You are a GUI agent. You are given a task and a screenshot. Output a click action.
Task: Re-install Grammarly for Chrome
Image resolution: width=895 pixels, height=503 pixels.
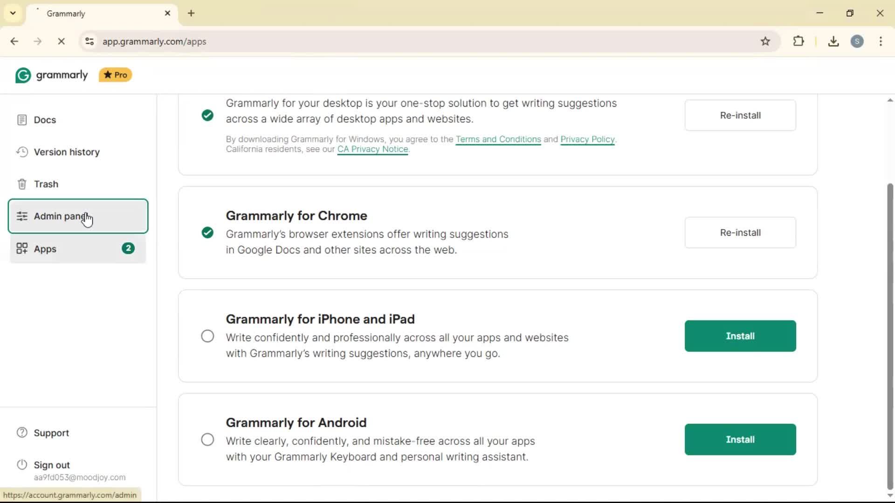740,232
